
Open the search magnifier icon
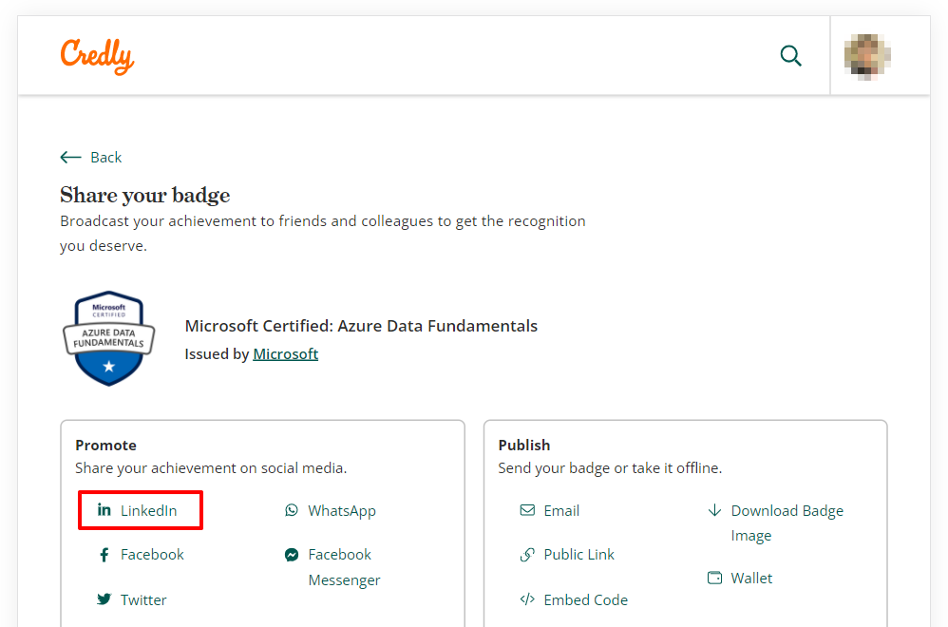click(x=791, y=56)
